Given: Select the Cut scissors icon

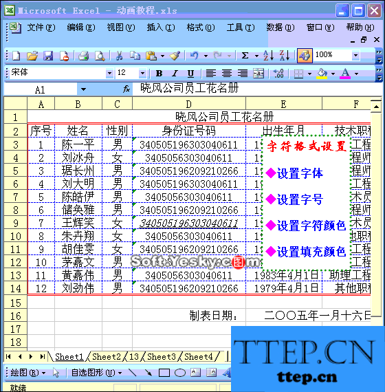Looking at the screenshot, I should (119, 56).
